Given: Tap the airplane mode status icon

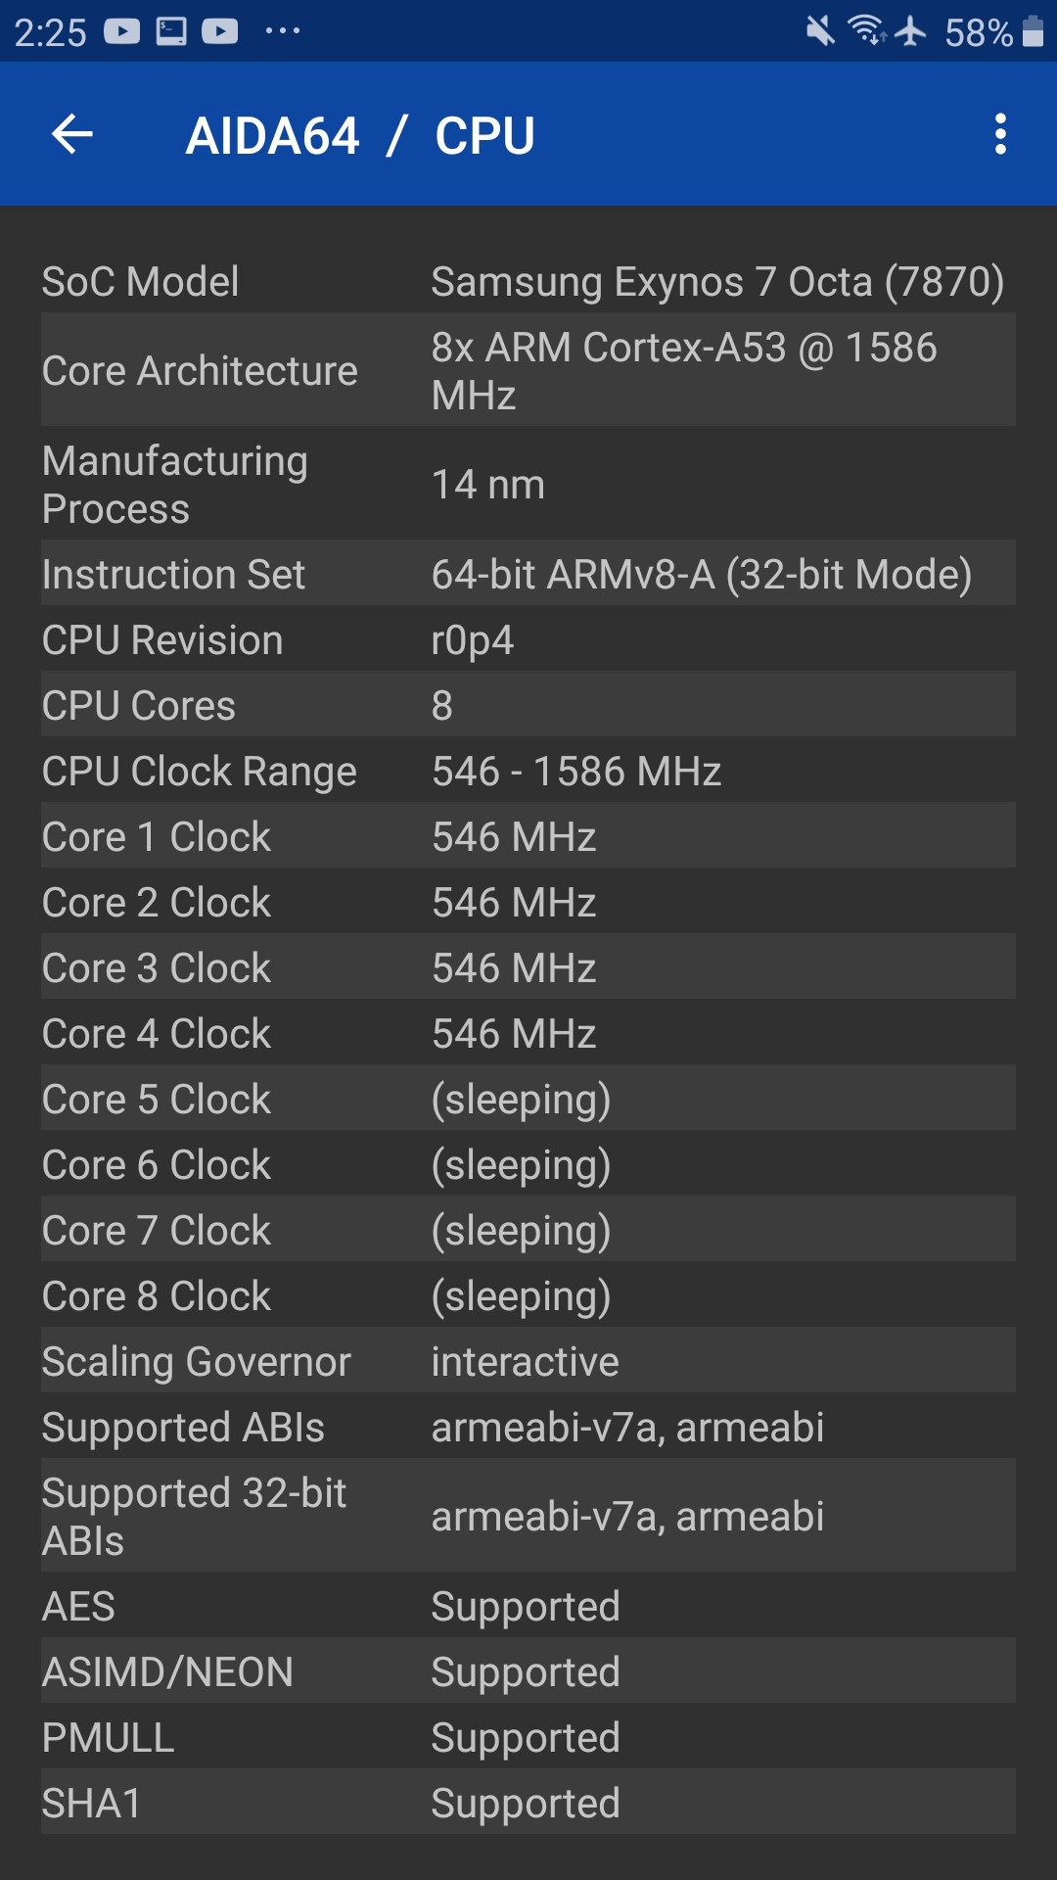Looking at the screenshot, I should point(911,31).
